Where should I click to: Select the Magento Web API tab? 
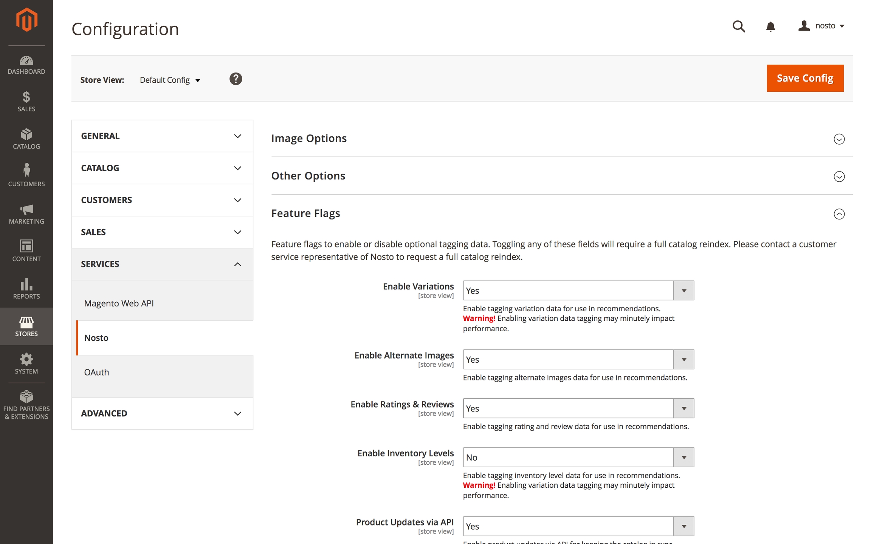tap(119, 303)
